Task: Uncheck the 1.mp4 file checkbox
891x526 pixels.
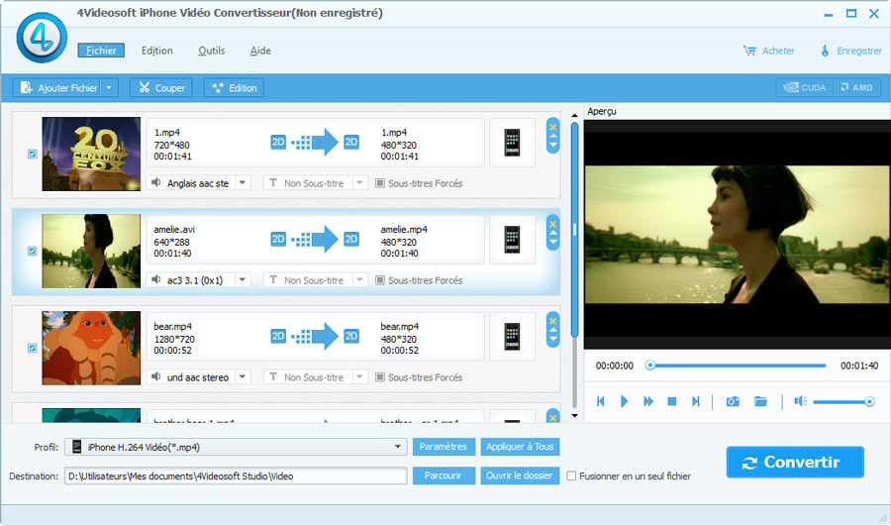Action: coord(32,155)
